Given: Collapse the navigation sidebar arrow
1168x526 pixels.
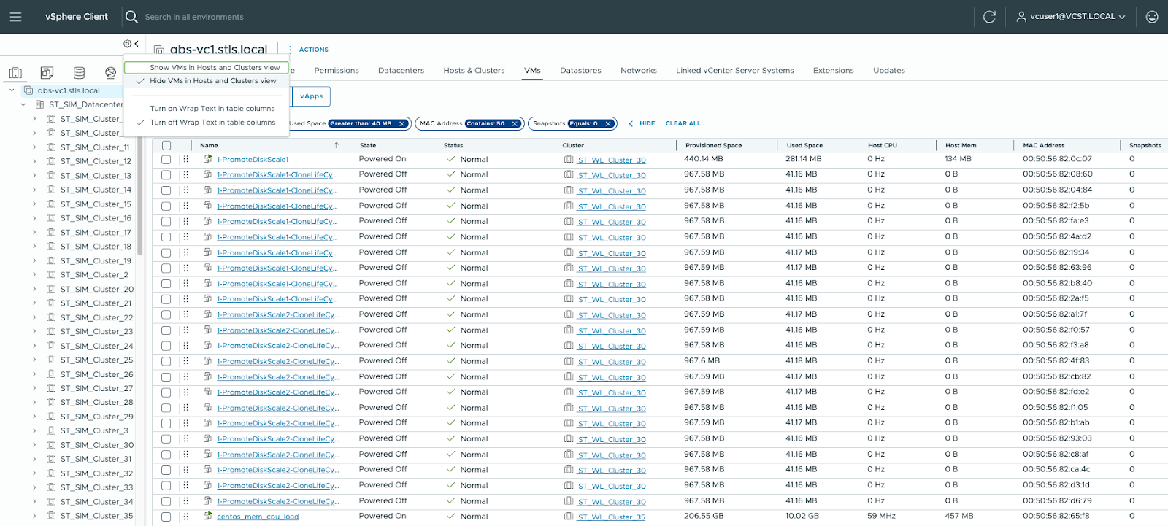Looking at the screenshot, I should tap(137, 44).
